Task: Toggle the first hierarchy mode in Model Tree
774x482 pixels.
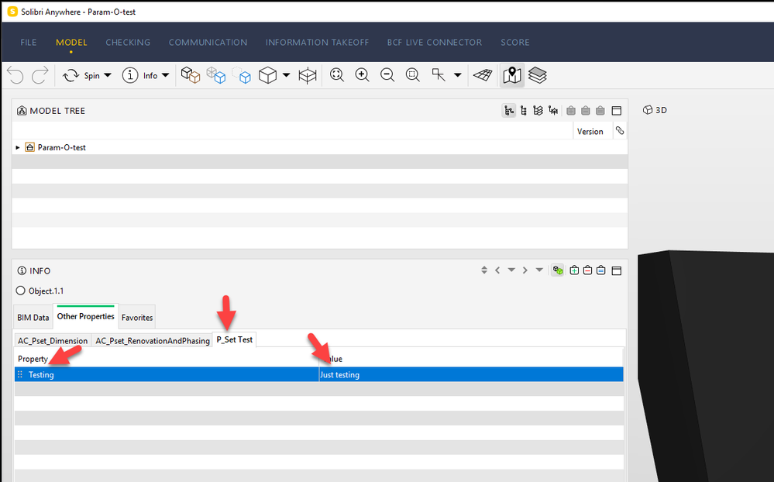Action: pyautogui.click(x=508, y=111)
